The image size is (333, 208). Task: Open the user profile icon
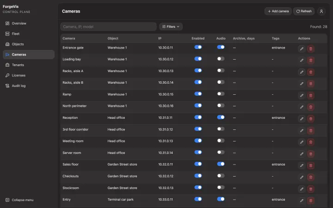click(321, 11)
